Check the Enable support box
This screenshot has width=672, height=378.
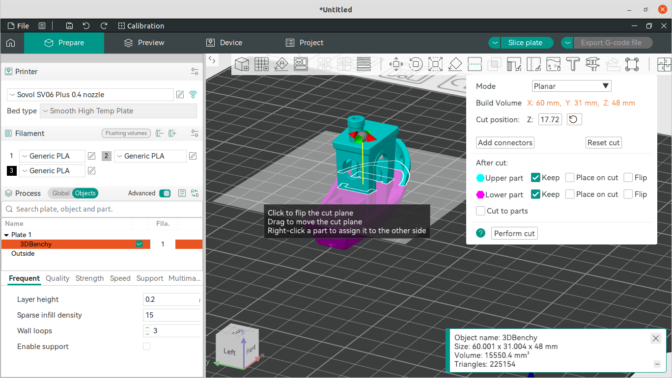tap(146, 347)
